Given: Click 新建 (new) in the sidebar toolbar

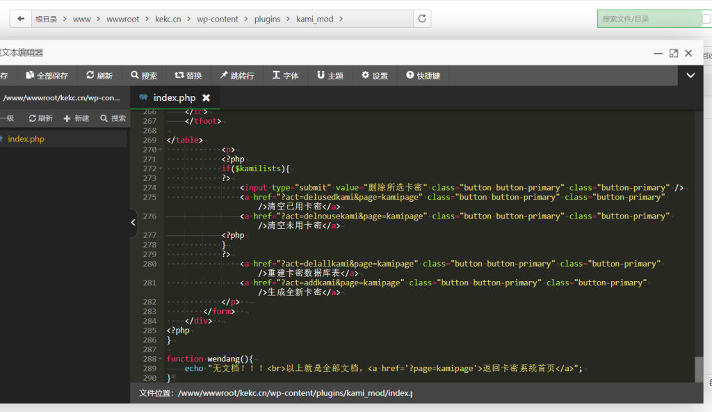Looking at the screenshot, I should pyautogui.click(x=76, y=118).
